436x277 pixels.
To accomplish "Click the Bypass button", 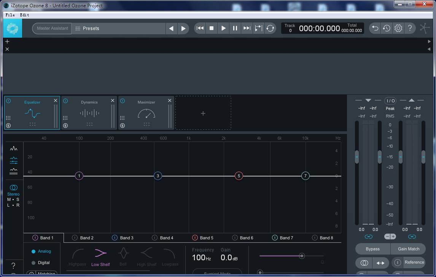I will [x=372, y=249].
